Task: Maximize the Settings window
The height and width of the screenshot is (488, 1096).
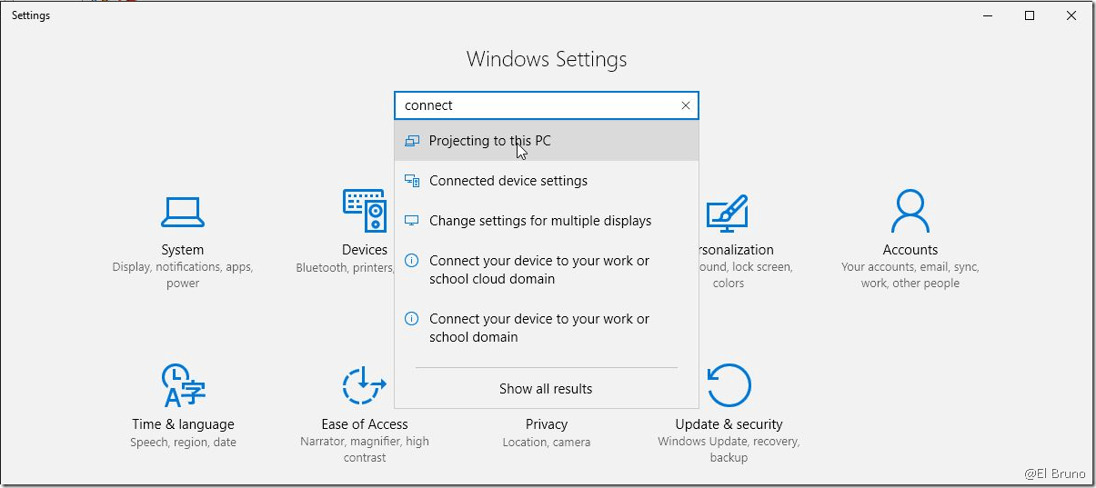Action: (1030, 15)
